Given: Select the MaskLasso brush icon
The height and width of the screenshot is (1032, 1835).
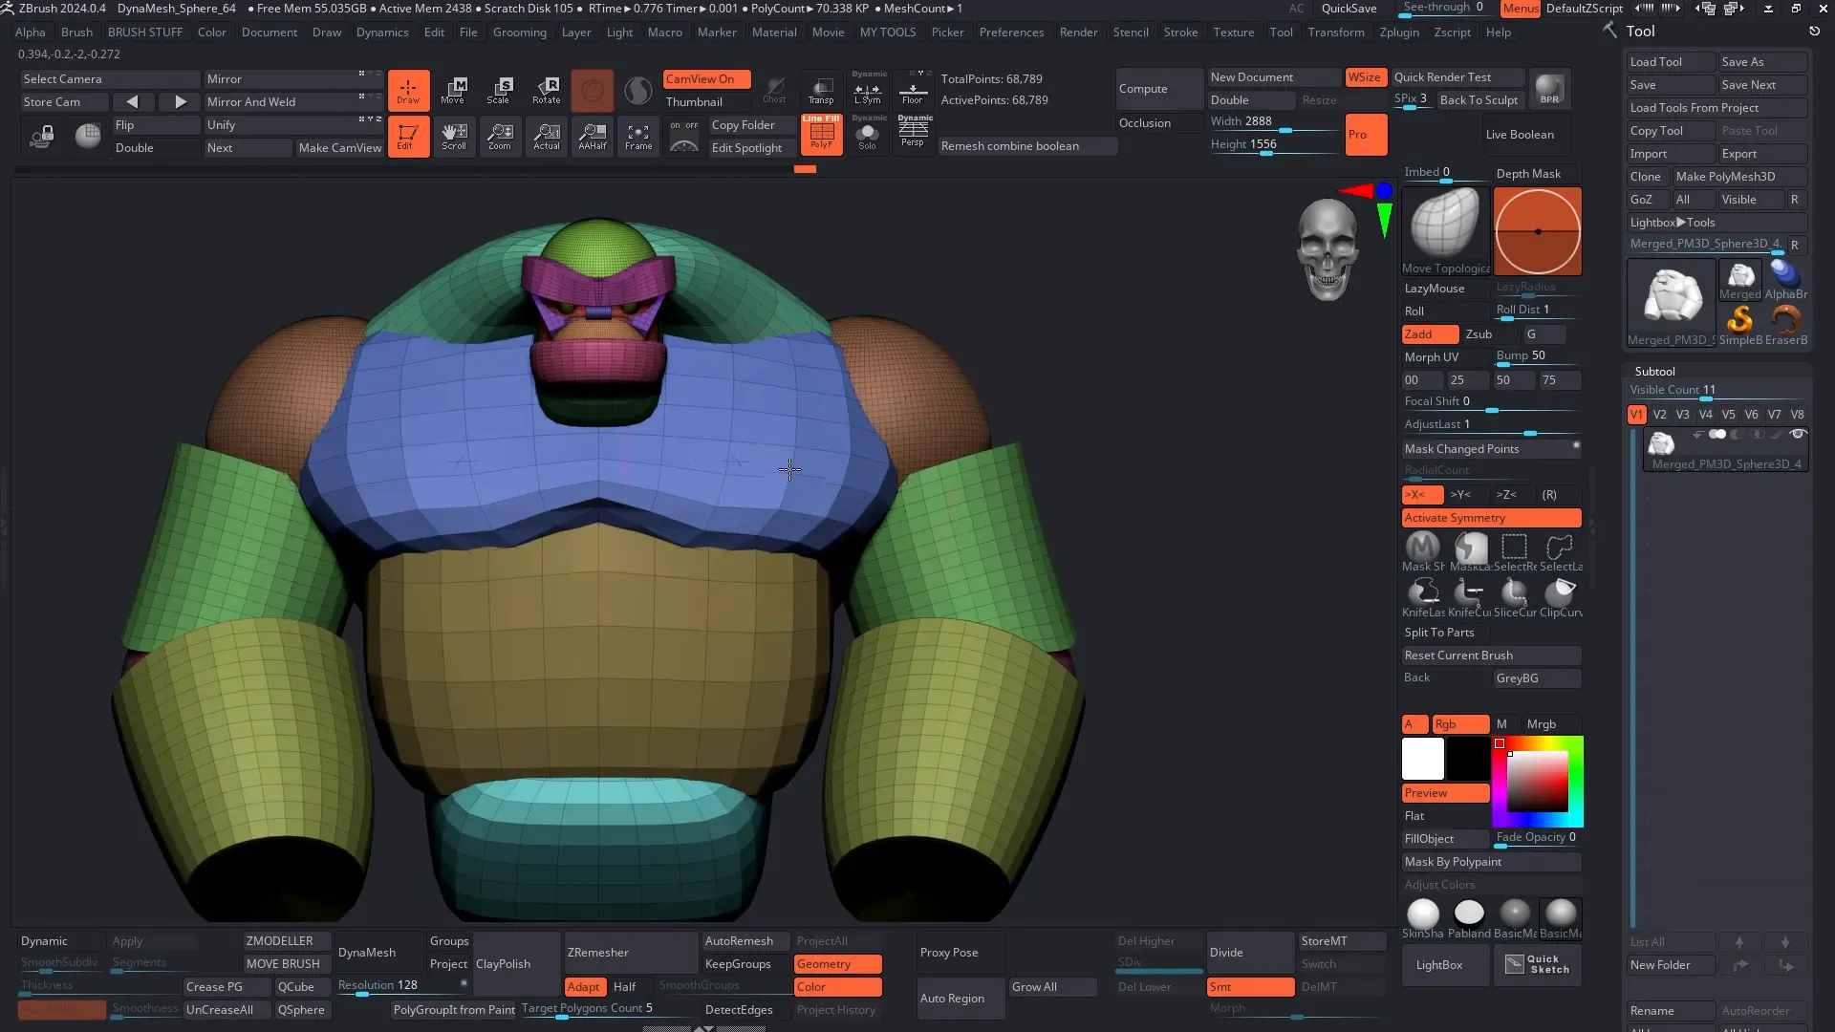Looking at the screenshot, I should 1469,552.
